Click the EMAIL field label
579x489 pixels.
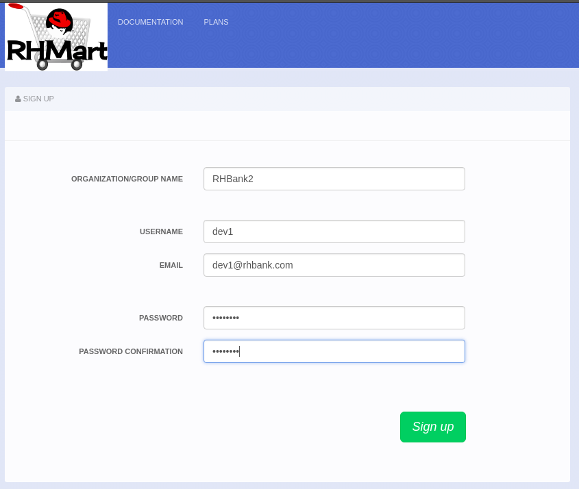171,265
